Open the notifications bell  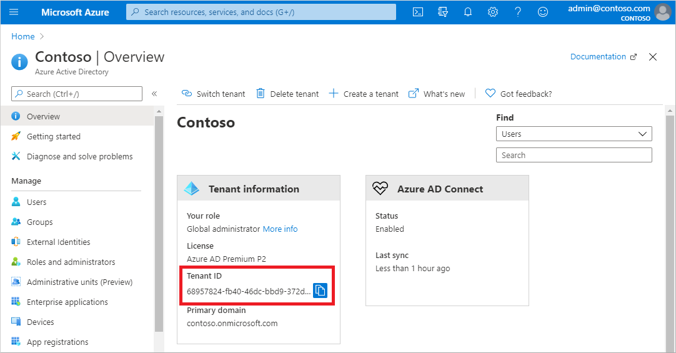tap(468, 12)
